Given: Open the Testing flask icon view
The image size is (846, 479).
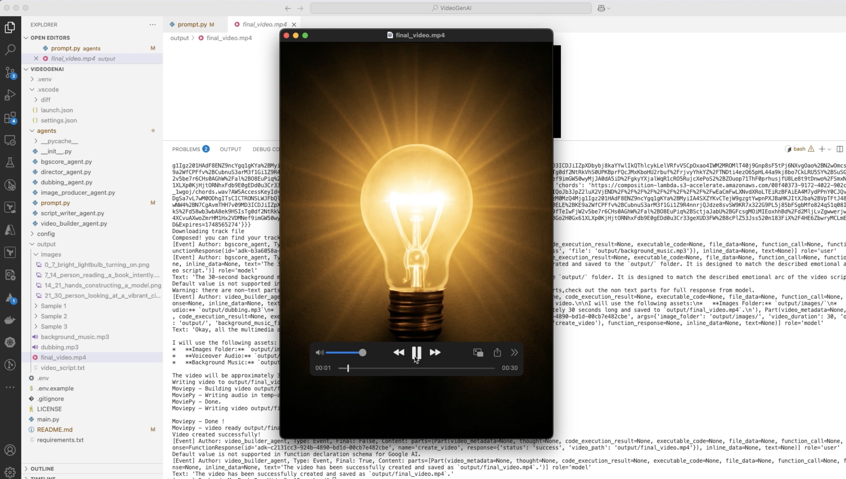Looking at the screenshot, I should pyautogui.click(x=10, y=162).
